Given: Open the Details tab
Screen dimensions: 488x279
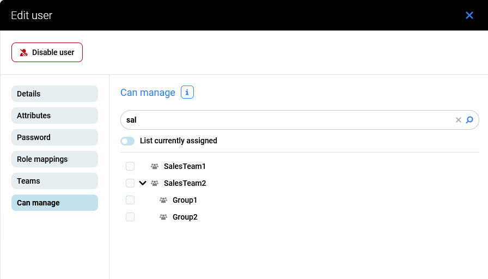Looking at the screenshot, I should tap(54, 94).
